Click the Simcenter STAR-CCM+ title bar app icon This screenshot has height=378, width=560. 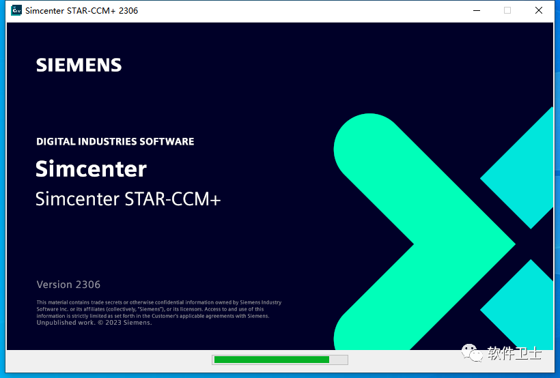(16, 10)
